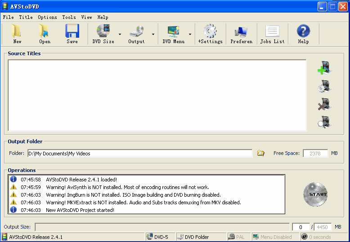Click the Free Space value field
Viewport: 350px width, 242px height.
315,153
